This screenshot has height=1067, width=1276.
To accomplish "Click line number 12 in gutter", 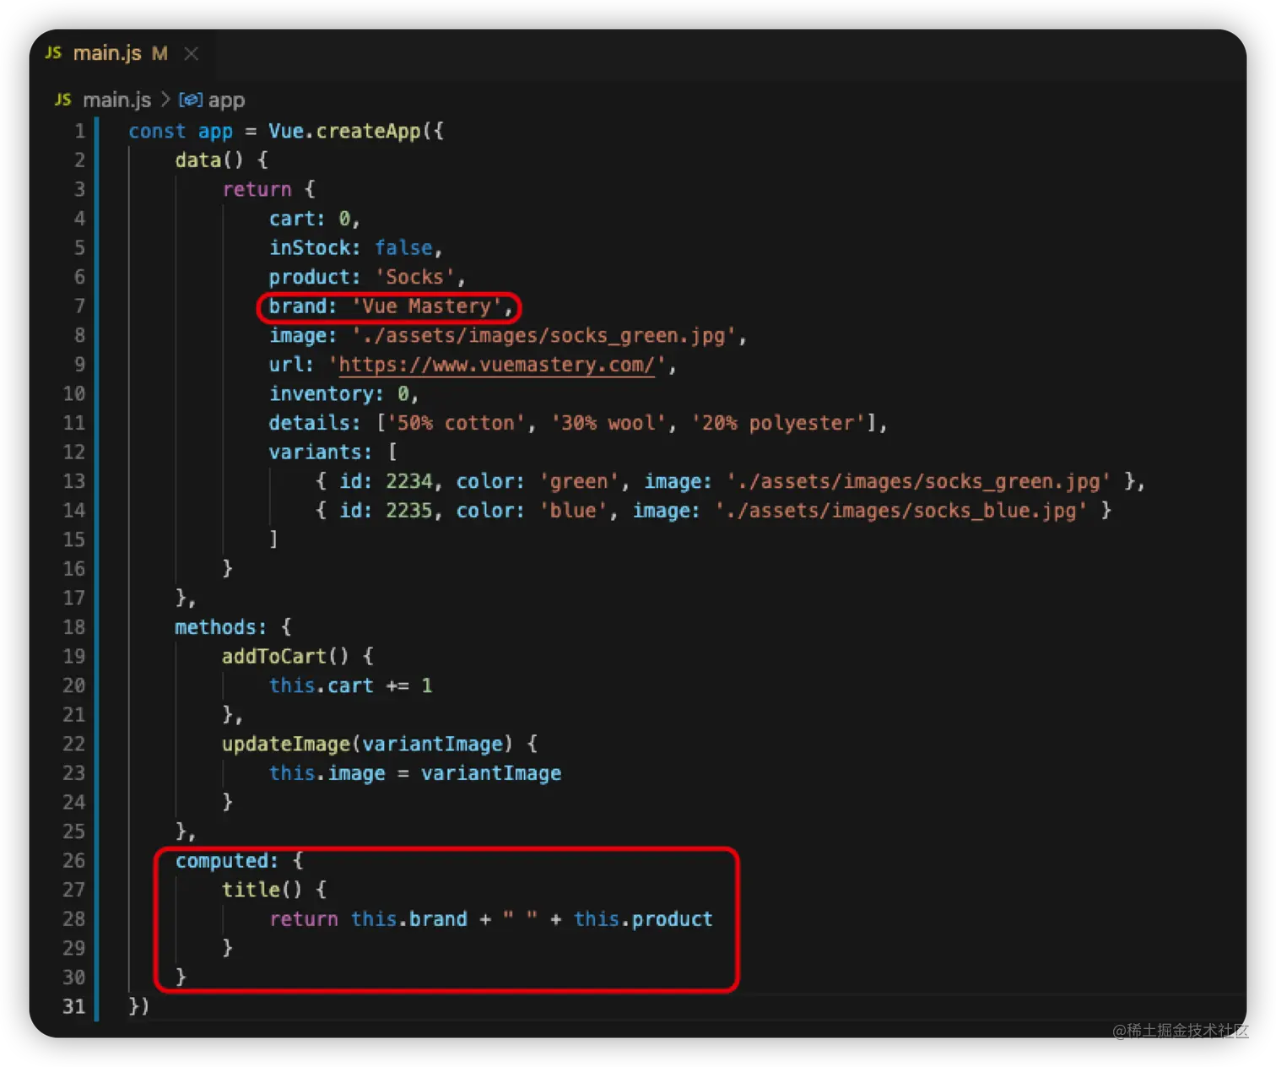I will [x=74, y=452].
